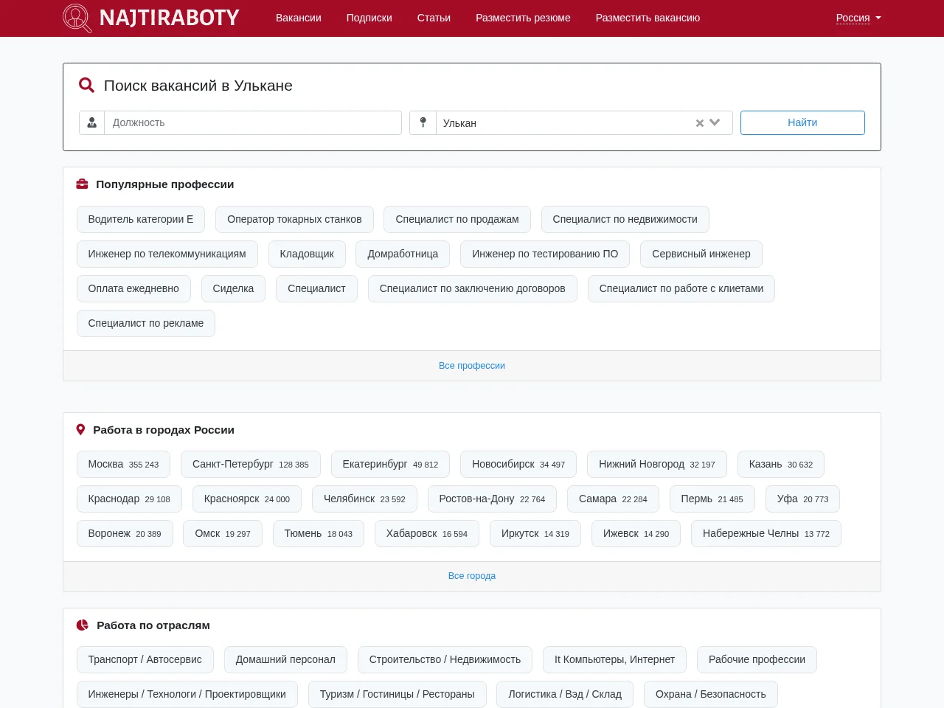Image resolution: width=944 pixels, height=708 pixels.
Task: Open the Статьи navigation item
Action: tap(434, 18)
